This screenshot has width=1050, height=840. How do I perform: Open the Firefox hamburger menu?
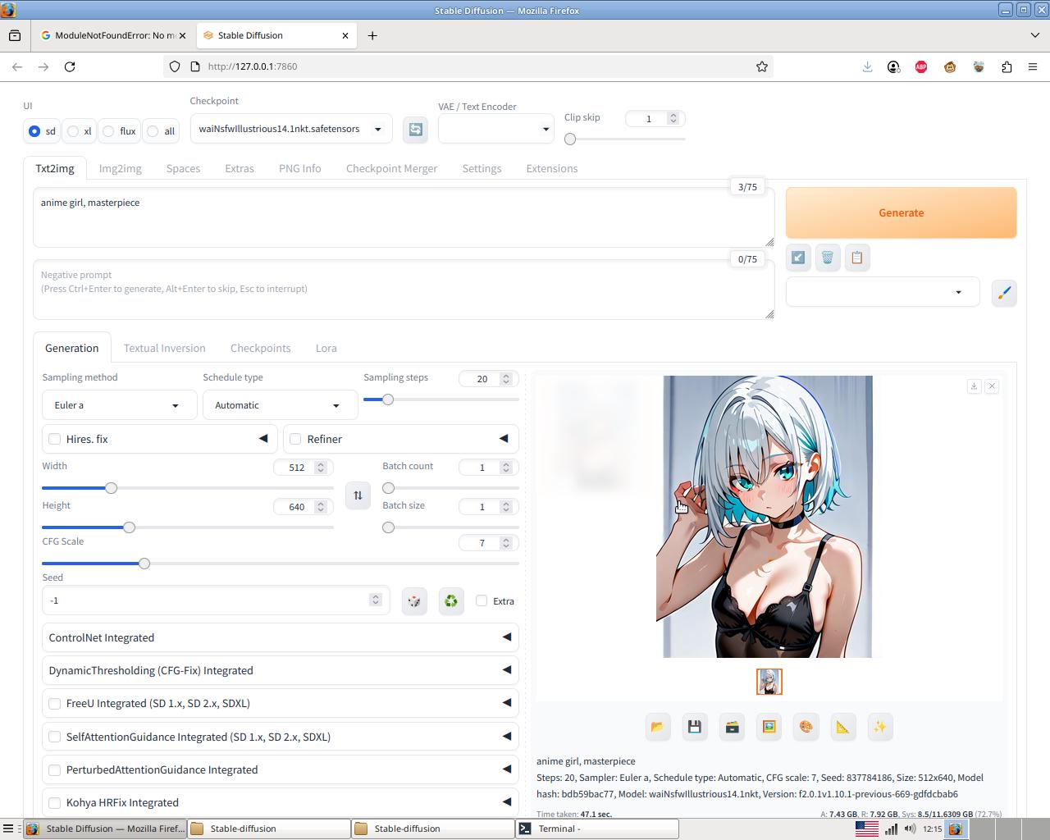point(1033,66)
